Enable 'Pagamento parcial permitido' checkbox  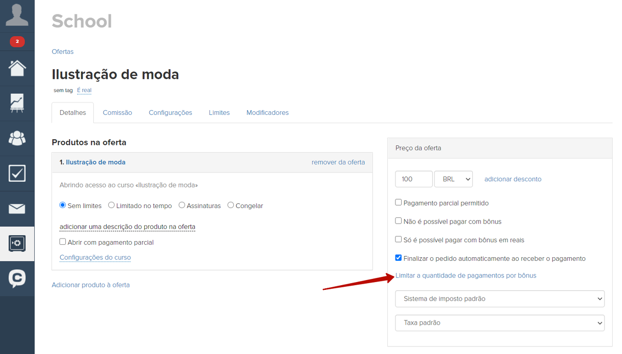point(399,203)
